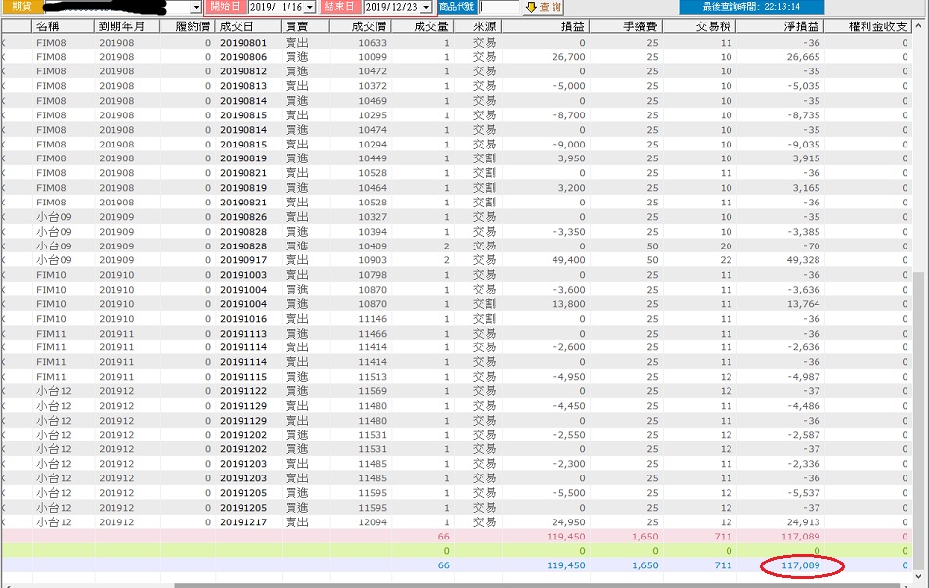Click the vertical scrollbar up arrow
The height and width of the screenshot is (588, 929).
click(x=918, y=26)
